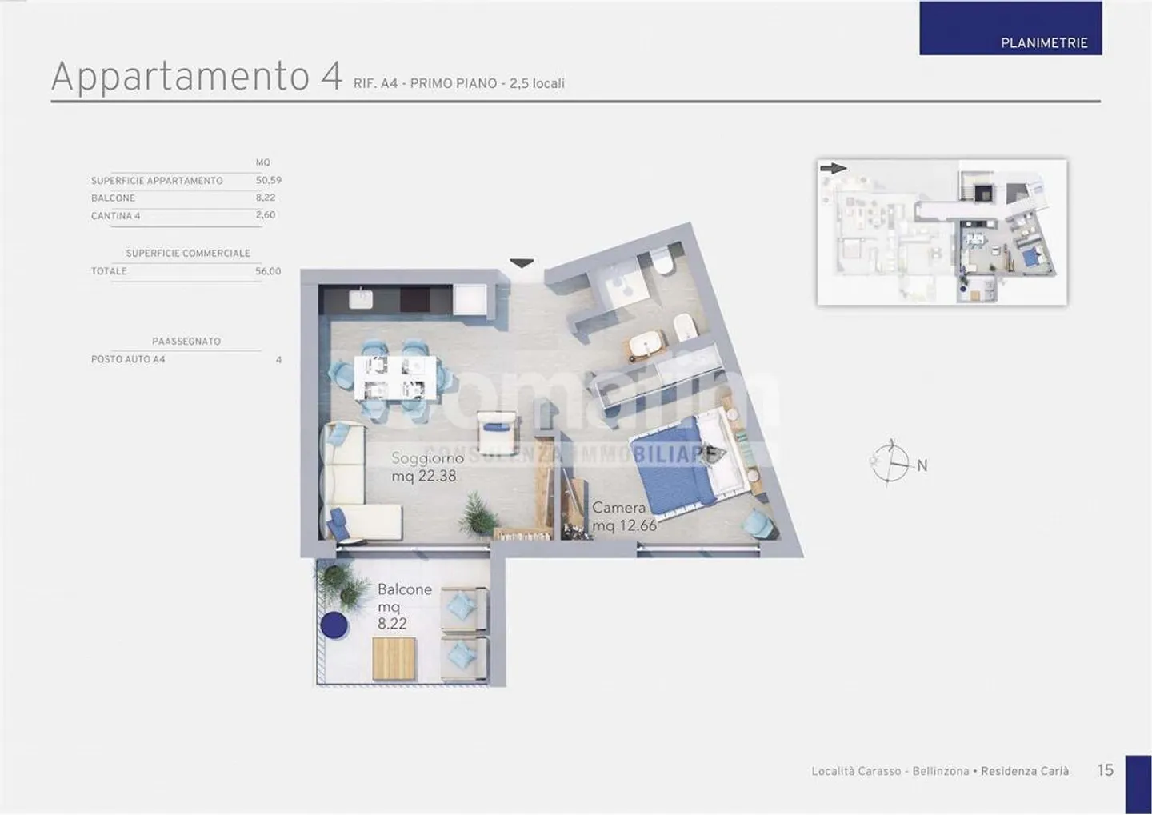Click the Superficie Appartamento row
1152x815 pixels.
(x=186, y=181)
